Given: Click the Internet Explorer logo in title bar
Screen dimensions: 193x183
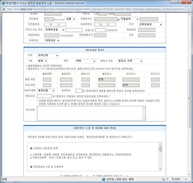Looking at the screenshot, I should point(3,3).
